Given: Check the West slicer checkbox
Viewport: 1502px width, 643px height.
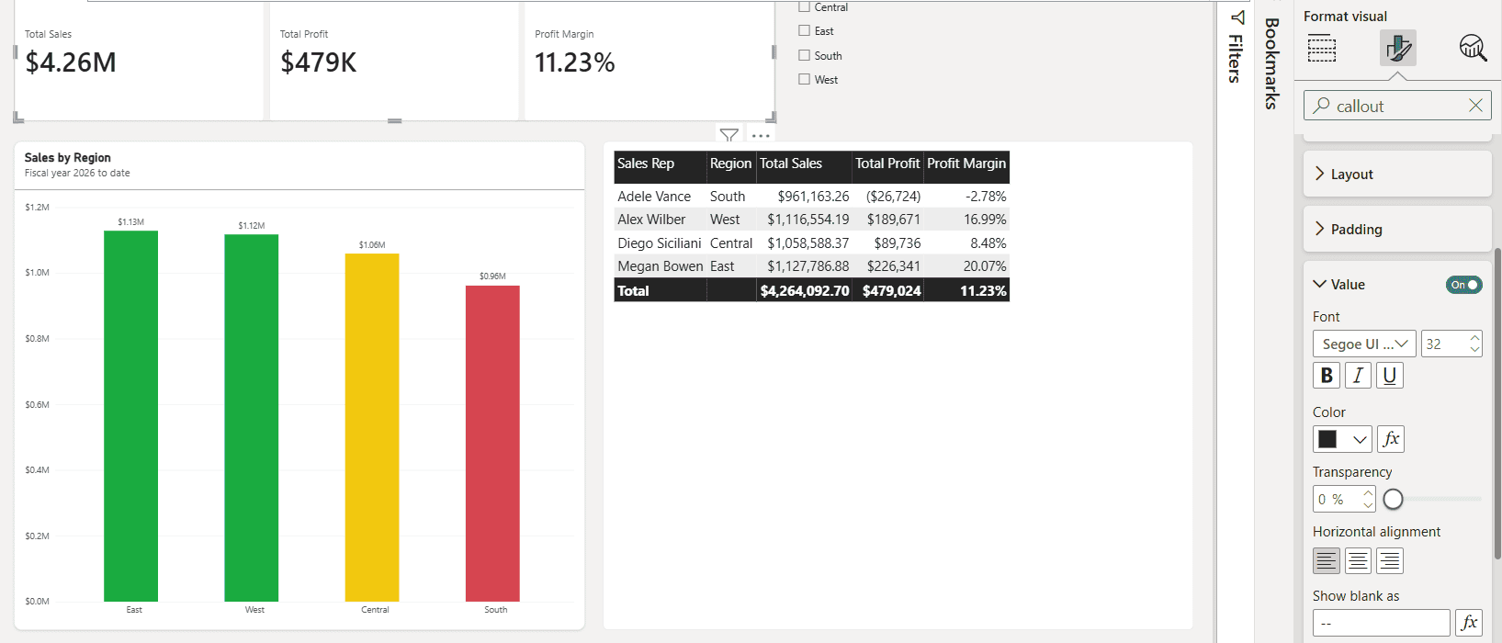Looking at the screenshot, I should pos(804,79).
